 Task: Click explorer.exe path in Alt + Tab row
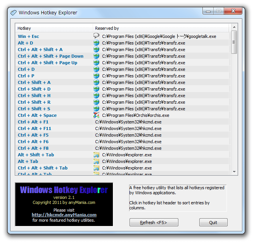click(x=127, y=161)
